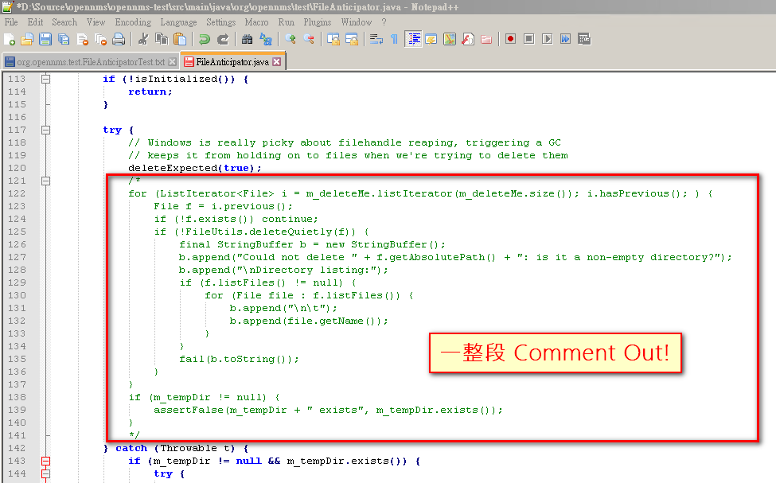Start recording a macro
This screenshot has height=483, width=776.
[x=511, y=39]
